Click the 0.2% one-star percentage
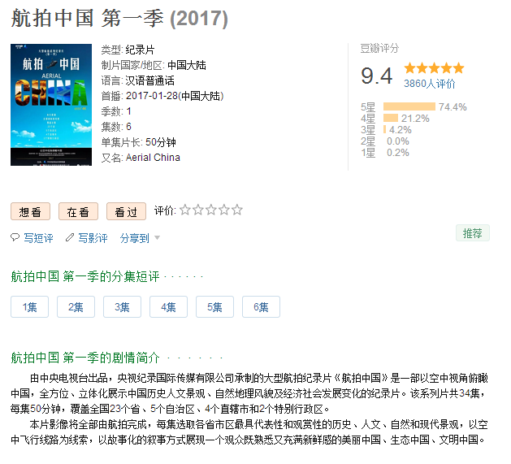Viewport: 511px width, 464px height. [398, 153]
